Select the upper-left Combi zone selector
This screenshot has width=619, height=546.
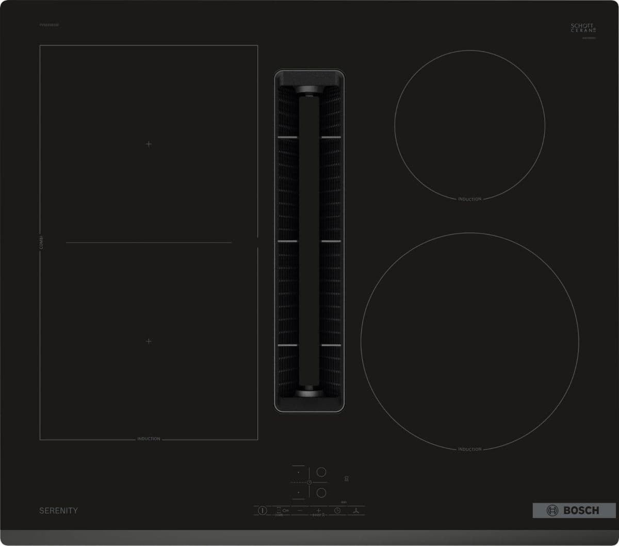[298, 472]
